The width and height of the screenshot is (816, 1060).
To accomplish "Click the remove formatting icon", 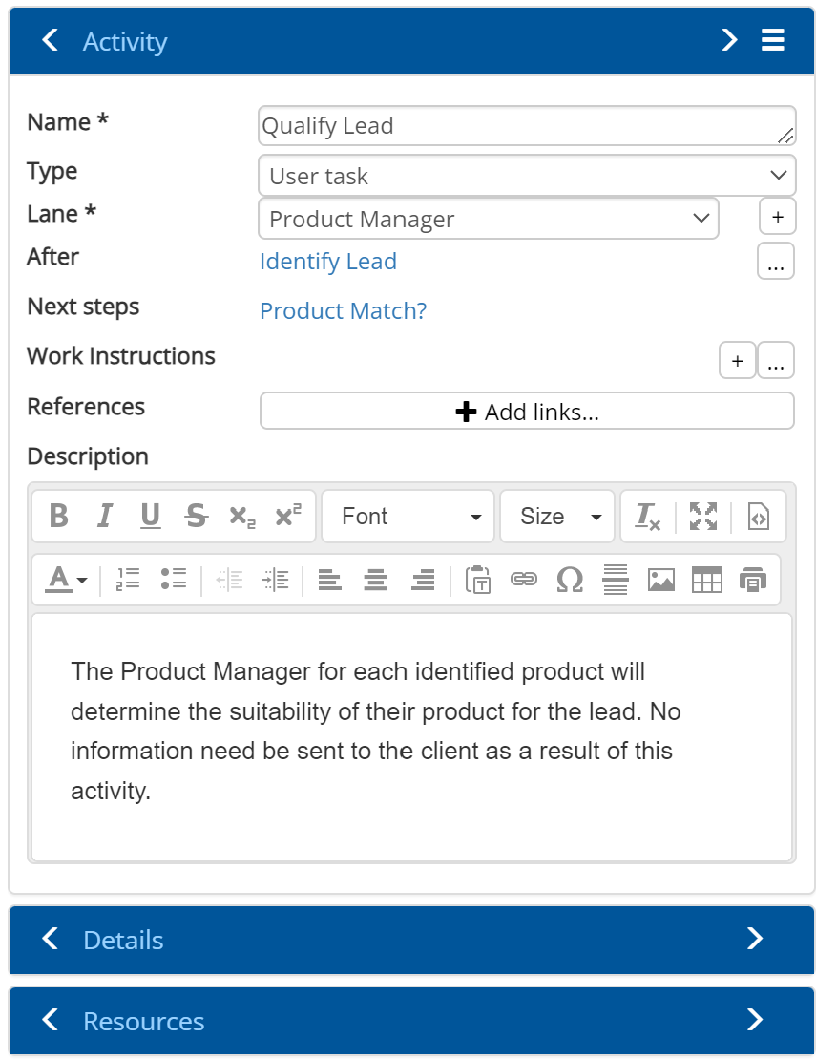I will (648, 517).
